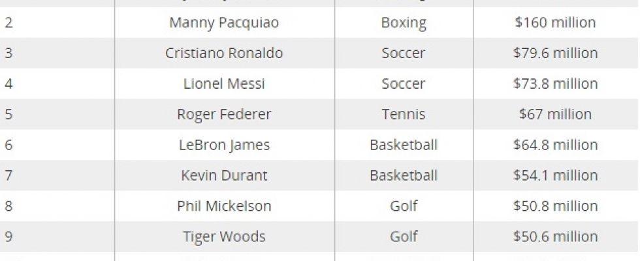Click on Lionel Messi's name
The height and width of the screenshot is (261, 640).
coord(224,84)
